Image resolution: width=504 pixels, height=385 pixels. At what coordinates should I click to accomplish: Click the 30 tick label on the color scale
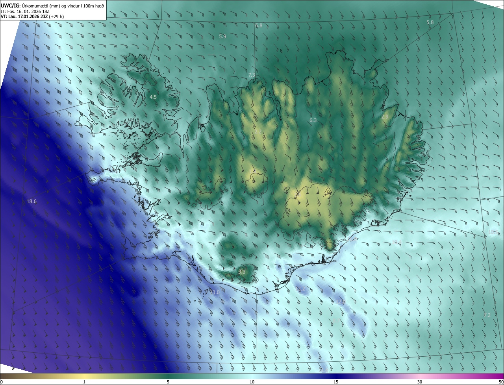420,382
